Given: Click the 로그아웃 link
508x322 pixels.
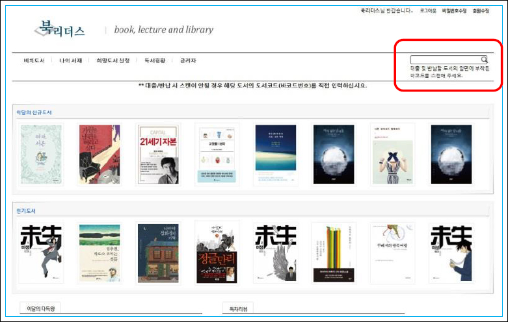Looking at the screenshot, I should point(428,10).
